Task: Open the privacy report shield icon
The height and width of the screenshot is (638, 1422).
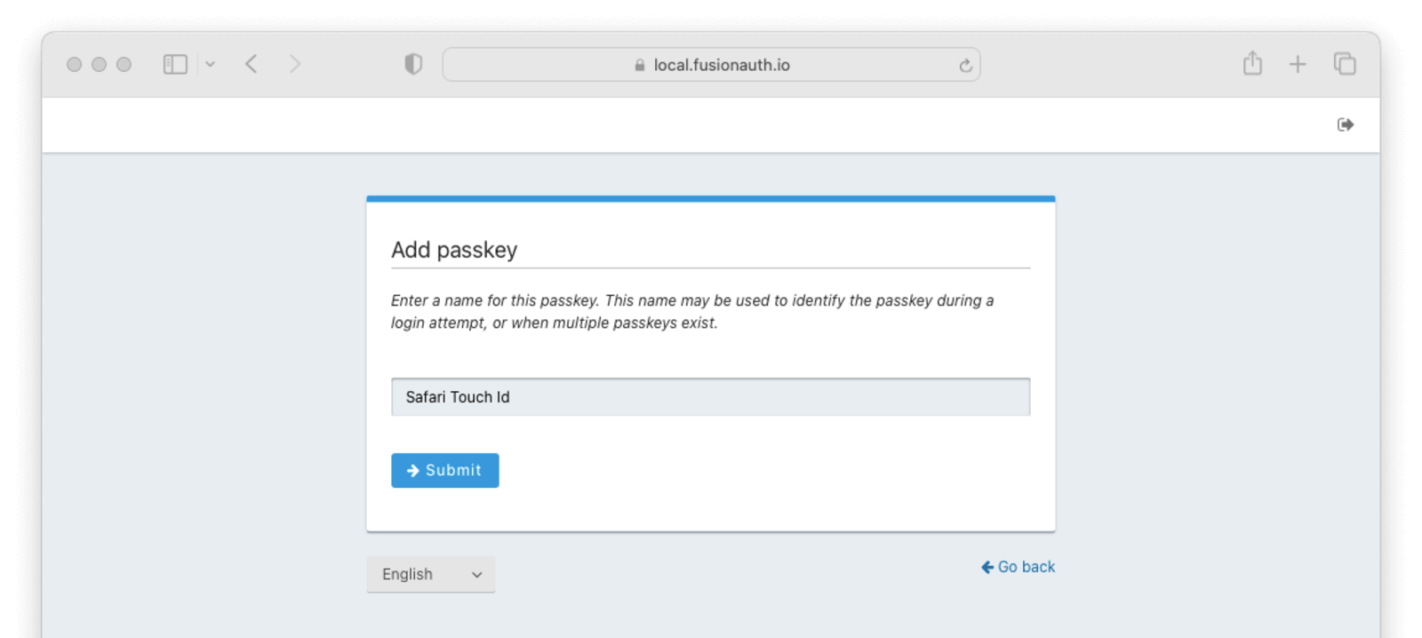Action: tap(413, 64)
